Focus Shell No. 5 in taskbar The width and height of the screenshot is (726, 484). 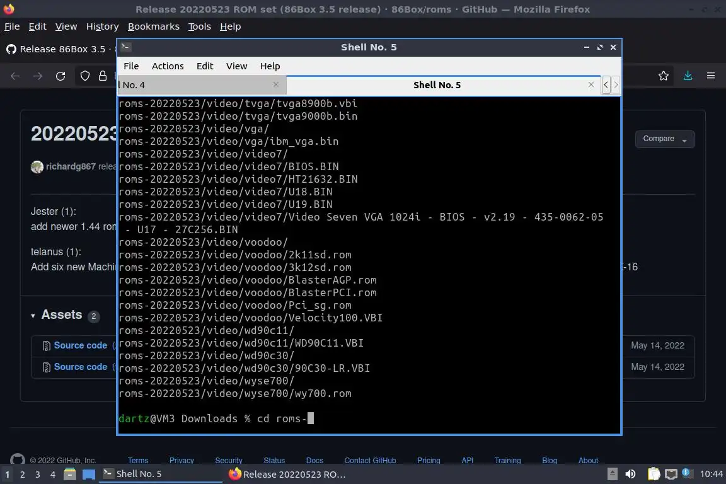coord(160,474)
